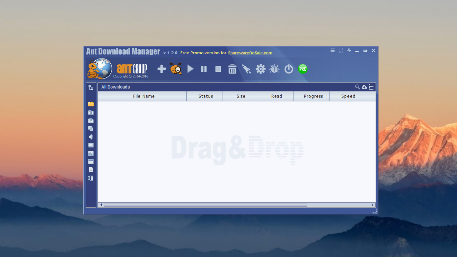This screenshot has height=257, width=457.
Task: Click the trash can delete icon
Action: coord(232,69)
